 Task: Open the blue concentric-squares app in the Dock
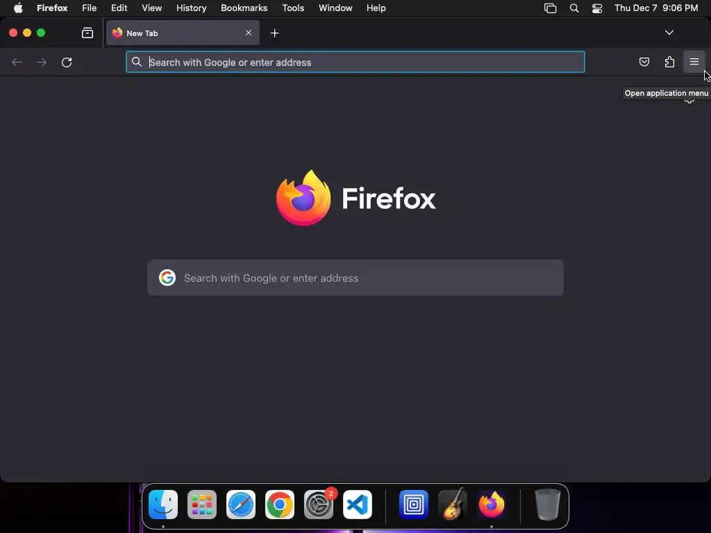(414, 504)
